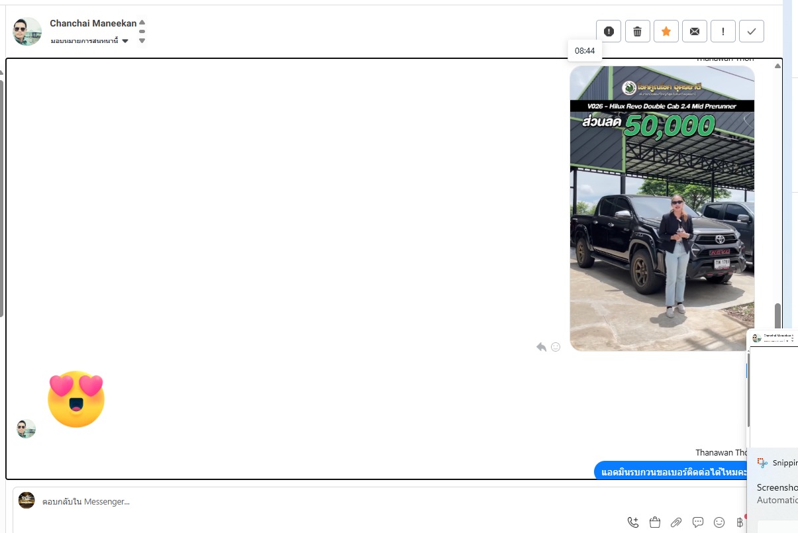Open saved replies speech bubble icon
Screen dimensions: 798x533
click(x=698, y=522)
